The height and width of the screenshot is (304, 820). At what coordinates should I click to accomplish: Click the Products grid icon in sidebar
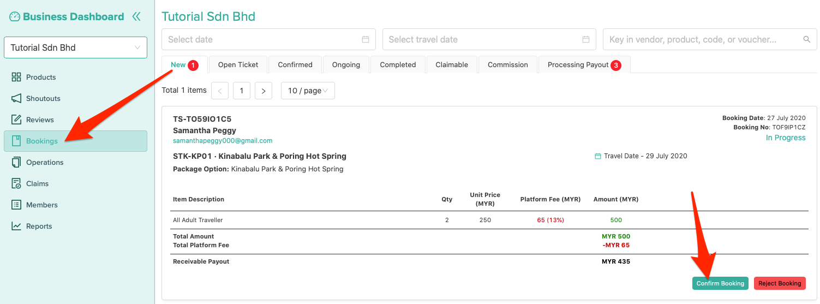point(16,77)
